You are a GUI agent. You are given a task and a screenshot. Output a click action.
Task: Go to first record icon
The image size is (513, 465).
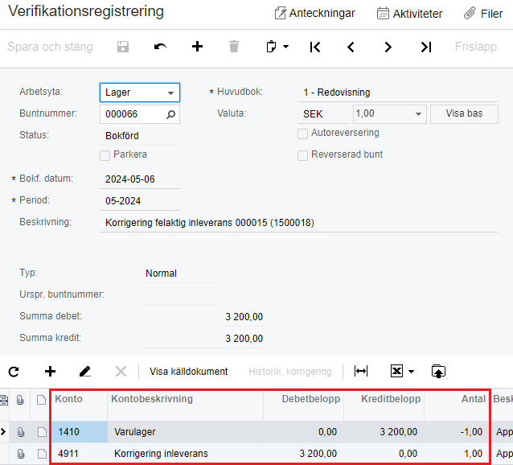click(x=315, y=47)
